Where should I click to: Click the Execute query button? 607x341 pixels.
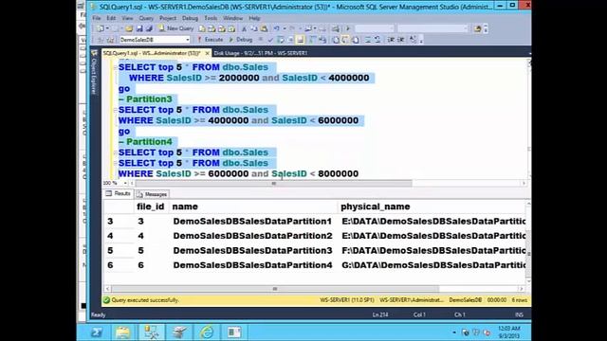click(x=211, y=40)
